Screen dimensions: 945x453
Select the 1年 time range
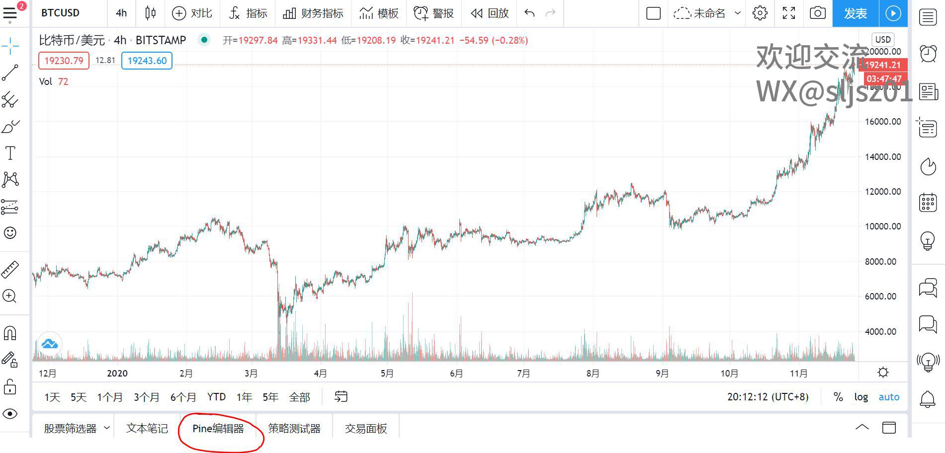pos(244,397)
